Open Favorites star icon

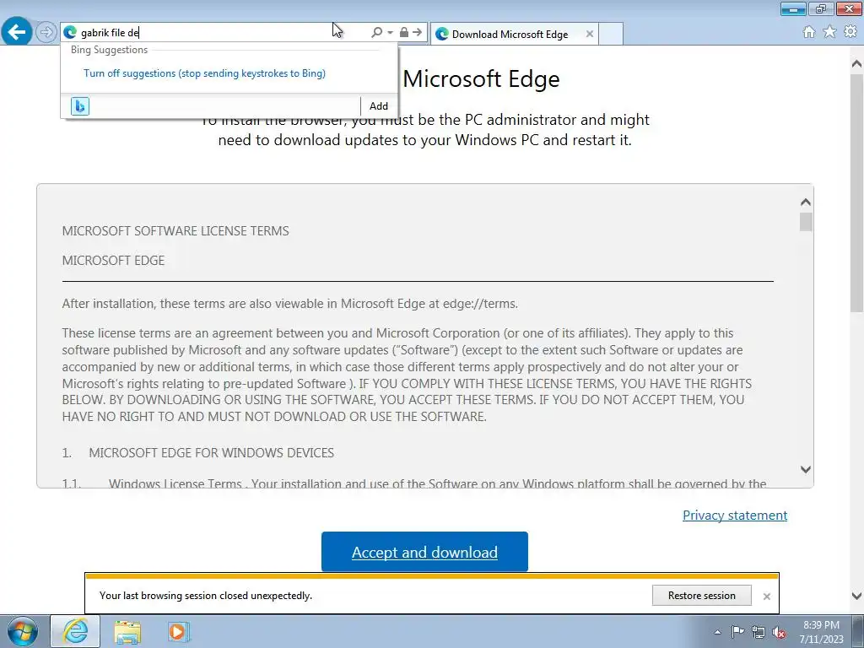coord(829,32)
